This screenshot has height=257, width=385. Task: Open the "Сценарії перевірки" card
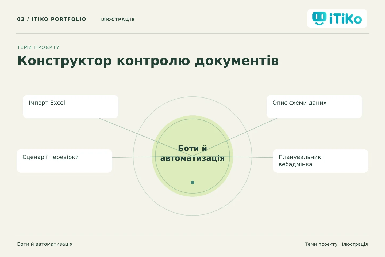tap(64, 161)
